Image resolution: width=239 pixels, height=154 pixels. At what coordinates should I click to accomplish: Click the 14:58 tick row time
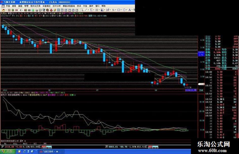[208, 116]
